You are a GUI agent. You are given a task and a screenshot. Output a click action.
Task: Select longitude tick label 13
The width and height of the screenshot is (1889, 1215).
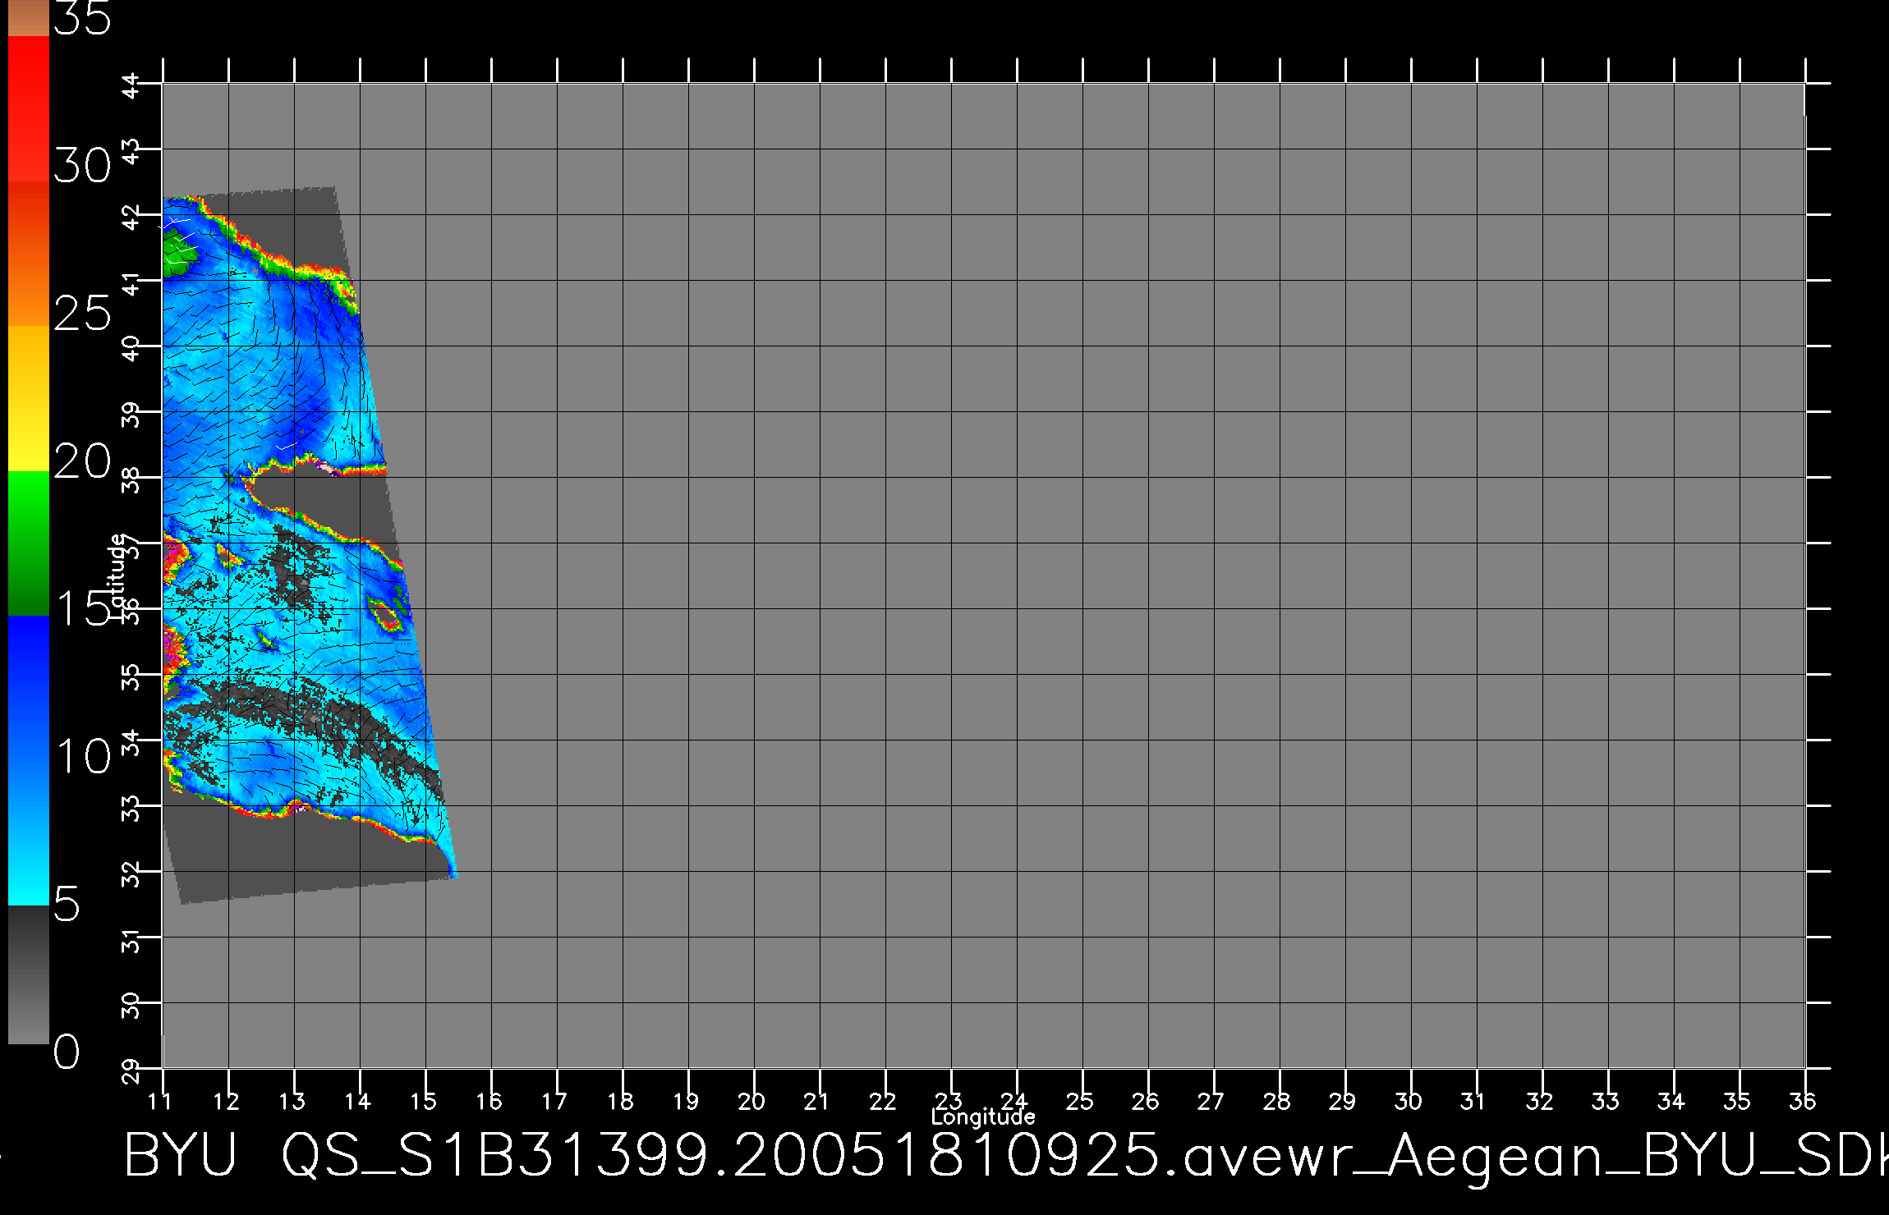click(x=292, y=1101)
